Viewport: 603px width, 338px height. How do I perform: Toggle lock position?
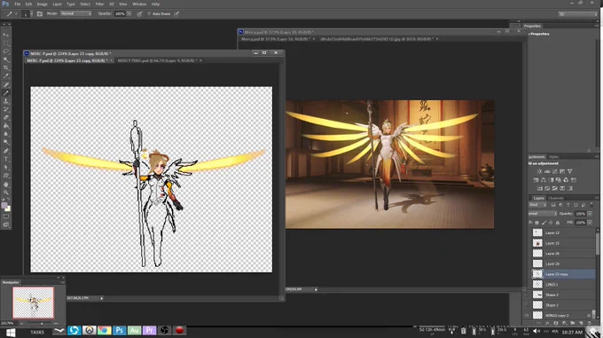[x=551, y=223]
